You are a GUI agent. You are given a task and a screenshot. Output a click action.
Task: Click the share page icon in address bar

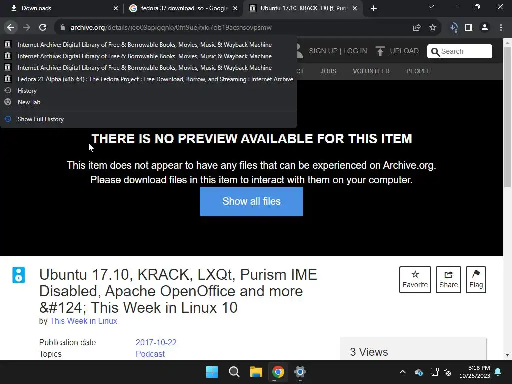(417, 28)
